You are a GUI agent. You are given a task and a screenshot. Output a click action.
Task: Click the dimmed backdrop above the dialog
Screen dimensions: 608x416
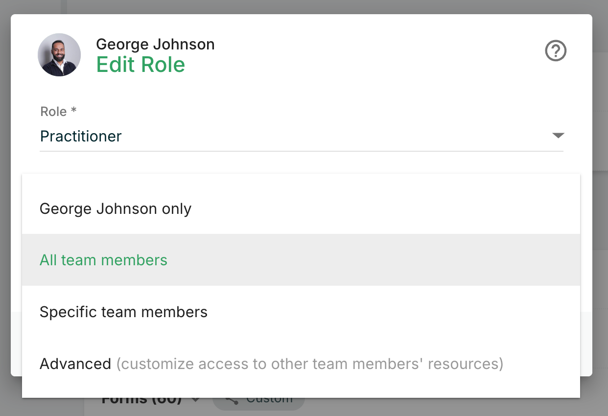[304, 6]
